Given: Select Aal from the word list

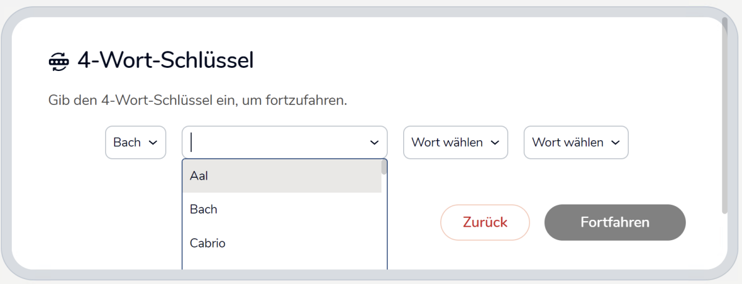Looking at the screenshot, I should point(281,176).
